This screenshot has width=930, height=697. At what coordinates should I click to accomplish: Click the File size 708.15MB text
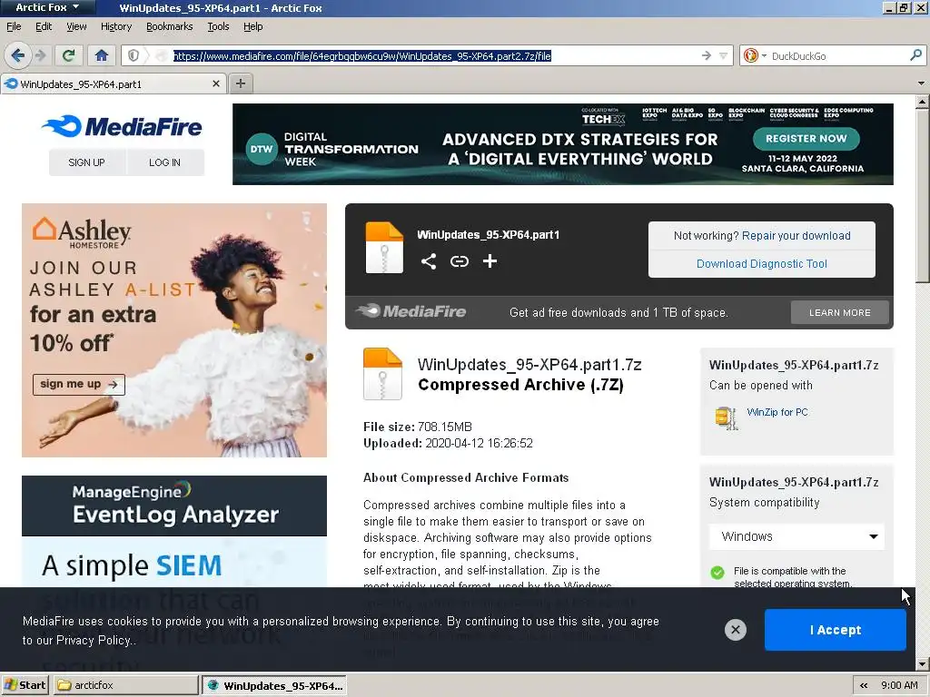pos(418,427)
